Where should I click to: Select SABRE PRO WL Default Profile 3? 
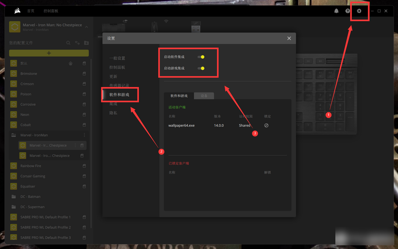pos(45,238)
